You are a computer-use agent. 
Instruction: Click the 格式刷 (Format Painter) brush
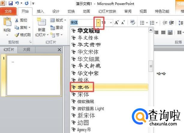[23, 35]
